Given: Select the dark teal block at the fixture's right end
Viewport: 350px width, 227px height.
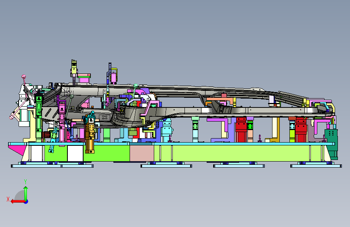Looking at the screenshot, I should click(x=331, y=144).
